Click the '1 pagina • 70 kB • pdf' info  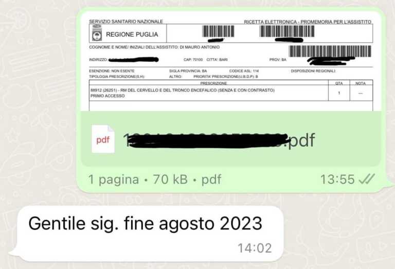pyautogui.click(x=155, y=180)
